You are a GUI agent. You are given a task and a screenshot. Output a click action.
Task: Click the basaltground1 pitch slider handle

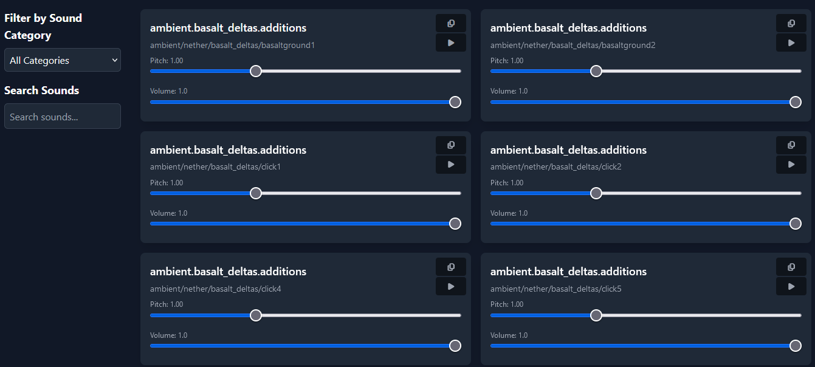point(256,71)
